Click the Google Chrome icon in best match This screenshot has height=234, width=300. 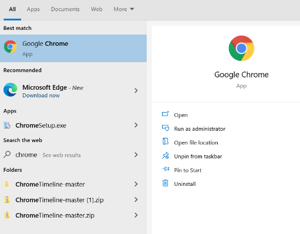click(11, 47)
